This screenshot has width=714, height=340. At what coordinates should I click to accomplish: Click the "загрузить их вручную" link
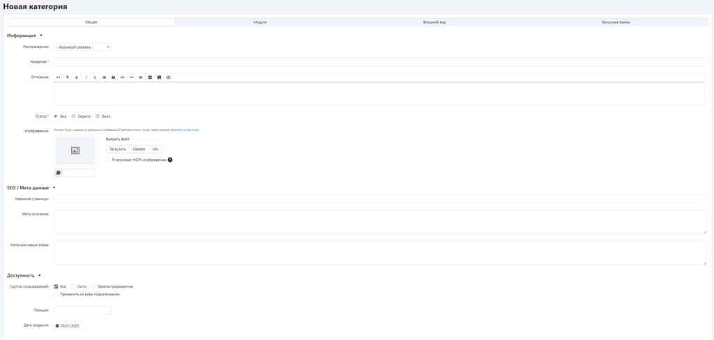pyautogui.click(x=185, y=130)
